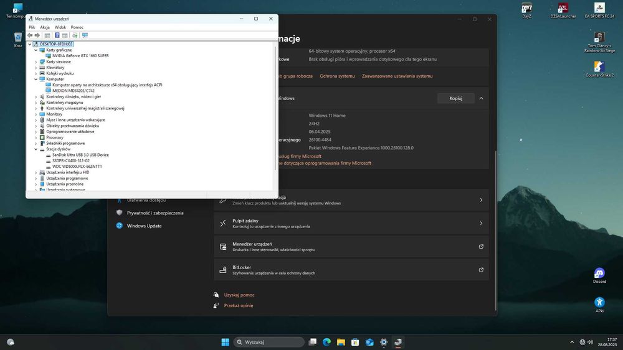This screenshot has width=623, height=350.
Task: Open Tom Clancy's Rainbow Six Siege shortcut
Action: tap(599, 42)
